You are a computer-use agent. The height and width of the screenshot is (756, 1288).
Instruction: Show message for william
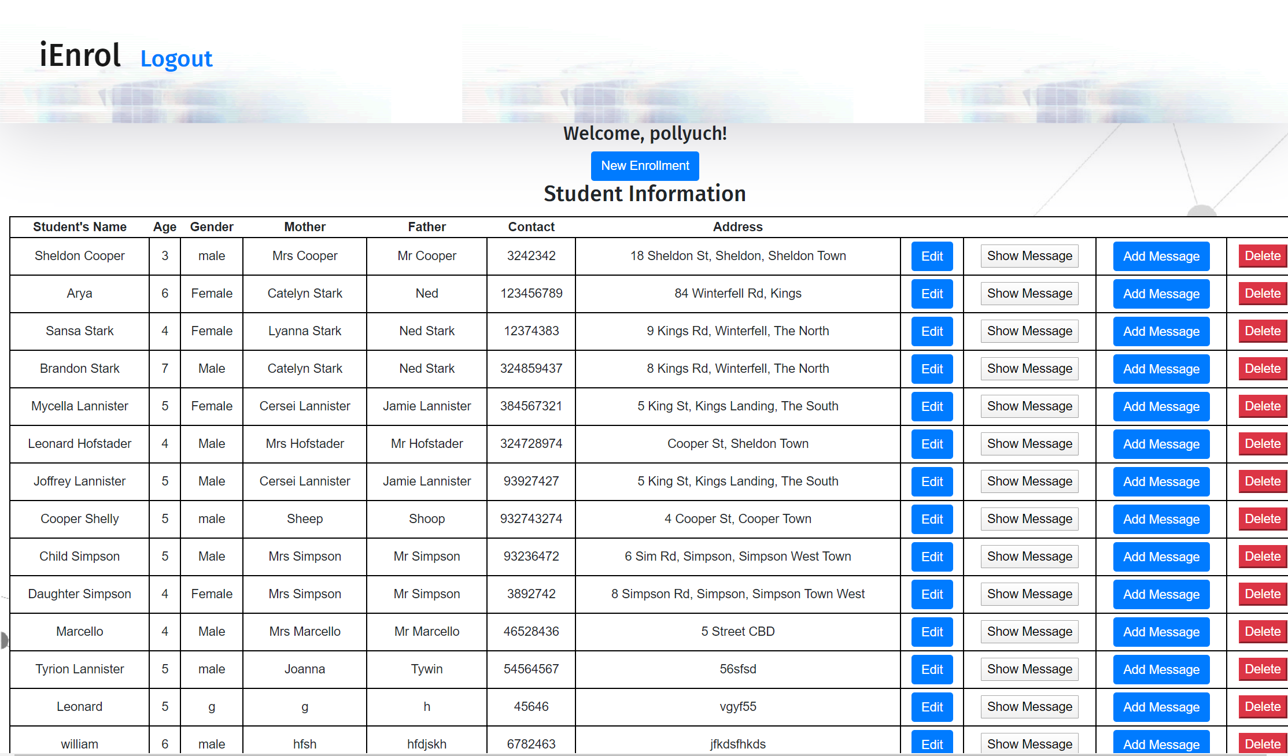1029,744
